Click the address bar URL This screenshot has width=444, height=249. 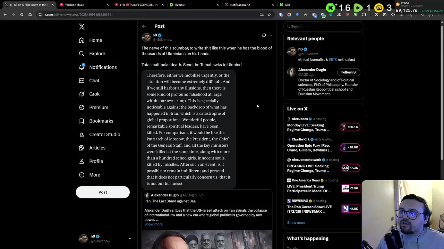pos(78,15)
